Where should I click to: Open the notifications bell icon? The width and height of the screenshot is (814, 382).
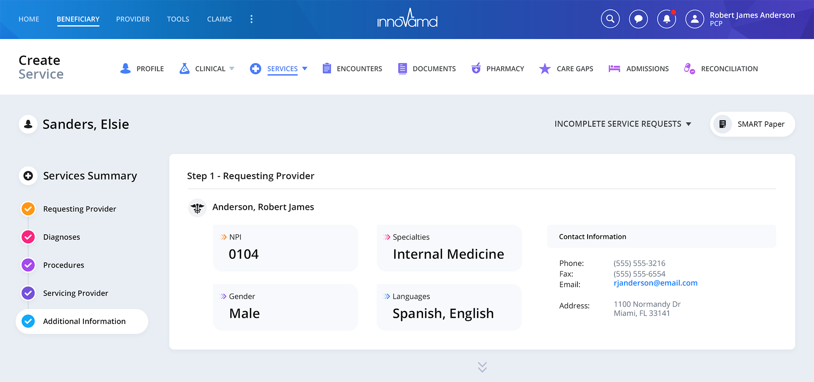tap(666, 19)
